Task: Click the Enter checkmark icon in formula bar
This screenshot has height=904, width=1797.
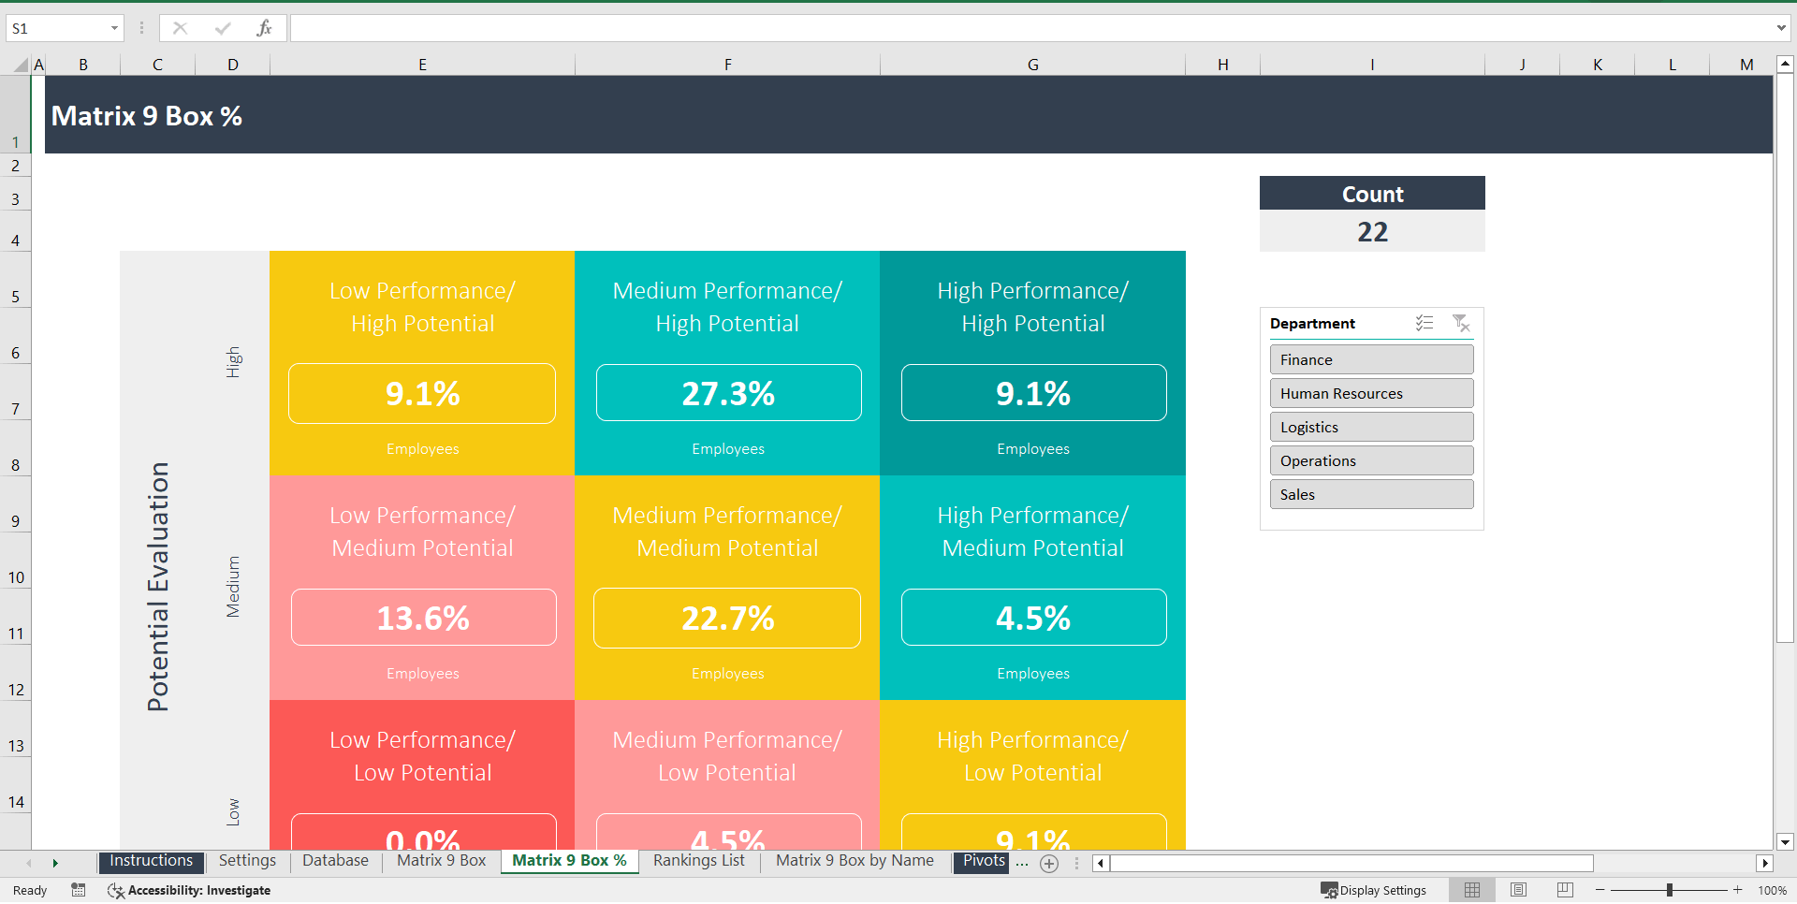Action: (x=222, y=28)
